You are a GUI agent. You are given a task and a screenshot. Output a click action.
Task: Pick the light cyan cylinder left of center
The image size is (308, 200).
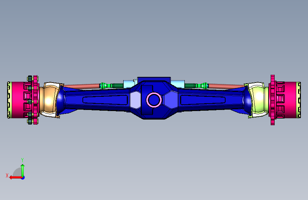[x=129, y=84]
